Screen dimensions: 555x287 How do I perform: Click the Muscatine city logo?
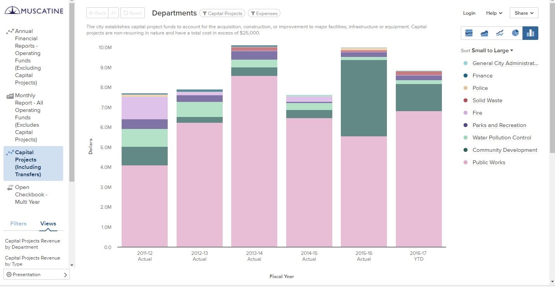(x=34, y=10)
